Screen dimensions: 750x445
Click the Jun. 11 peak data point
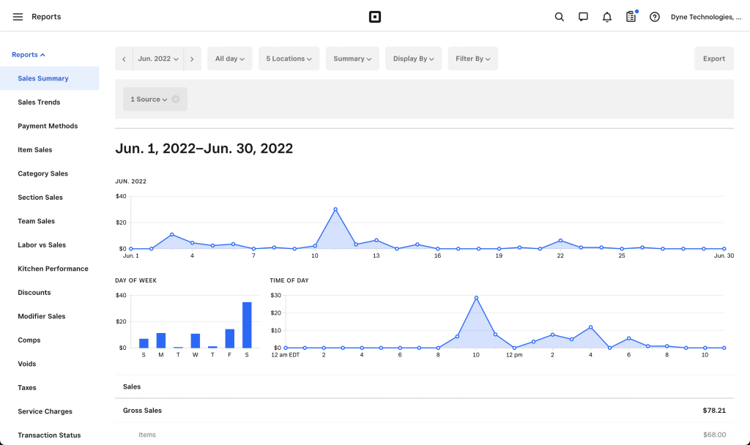(335, 209)
